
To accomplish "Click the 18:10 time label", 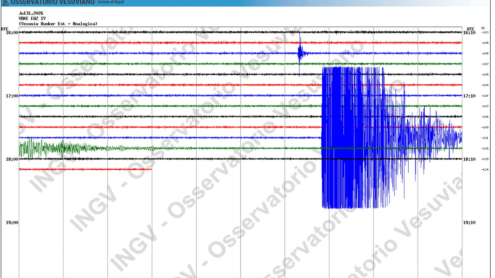I will tap(469, 159).
